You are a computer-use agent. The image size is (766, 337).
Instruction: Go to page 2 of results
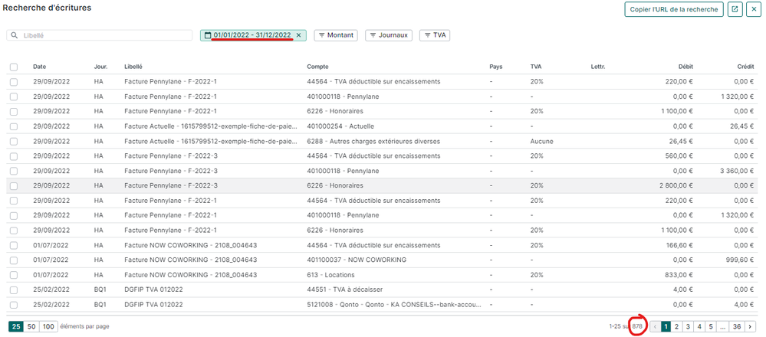[677, 326]
